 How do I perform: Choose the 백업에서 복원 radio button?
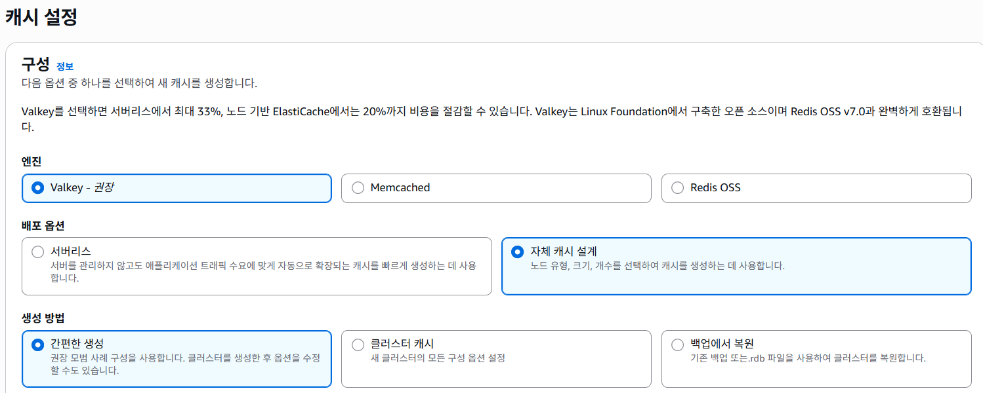(x=678, y=345)
